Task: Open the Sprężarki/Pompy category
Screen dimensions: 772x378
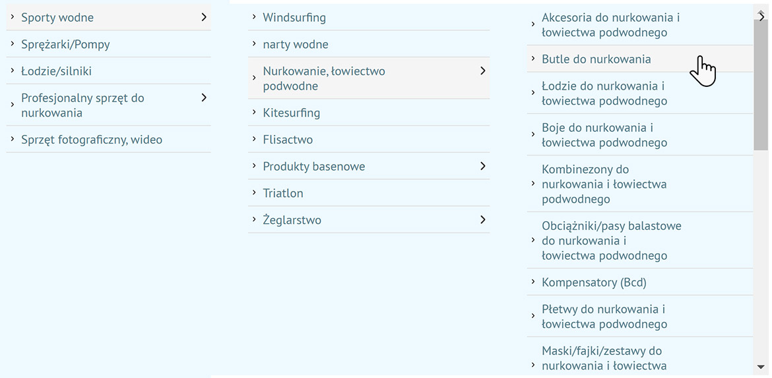Action: 65,44
